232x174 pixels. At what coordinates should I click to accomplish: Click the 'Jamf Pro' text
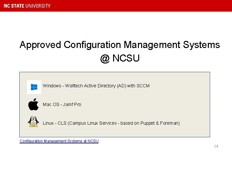[x=72, y=104]
